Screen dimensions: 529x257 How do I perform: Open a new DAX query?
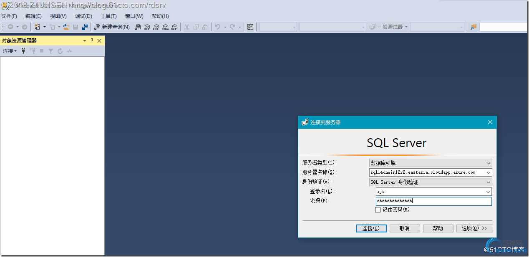174,27
